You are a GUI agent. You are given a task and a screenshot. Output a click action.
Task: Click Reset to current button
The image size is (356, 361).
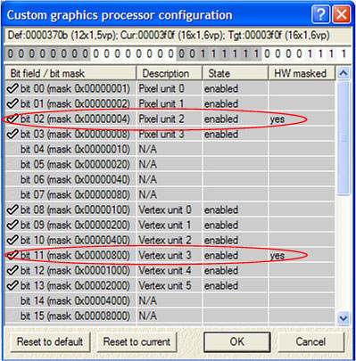point(137,341)
